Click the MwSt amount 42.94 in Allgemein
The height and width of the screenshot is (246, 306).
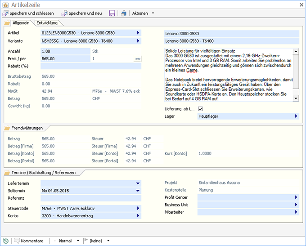point(47,91)
